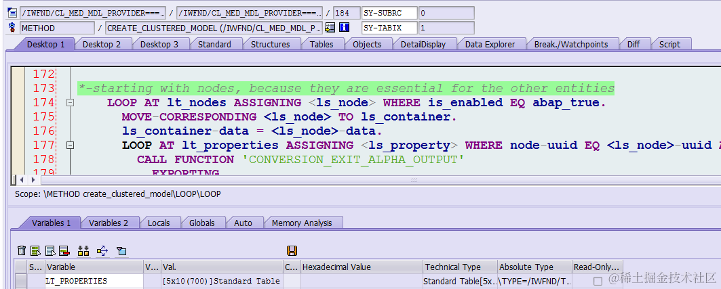The image size is (721, 289).
Task: Click the SY-SUBRC variable name field
Action: (389, 13)
